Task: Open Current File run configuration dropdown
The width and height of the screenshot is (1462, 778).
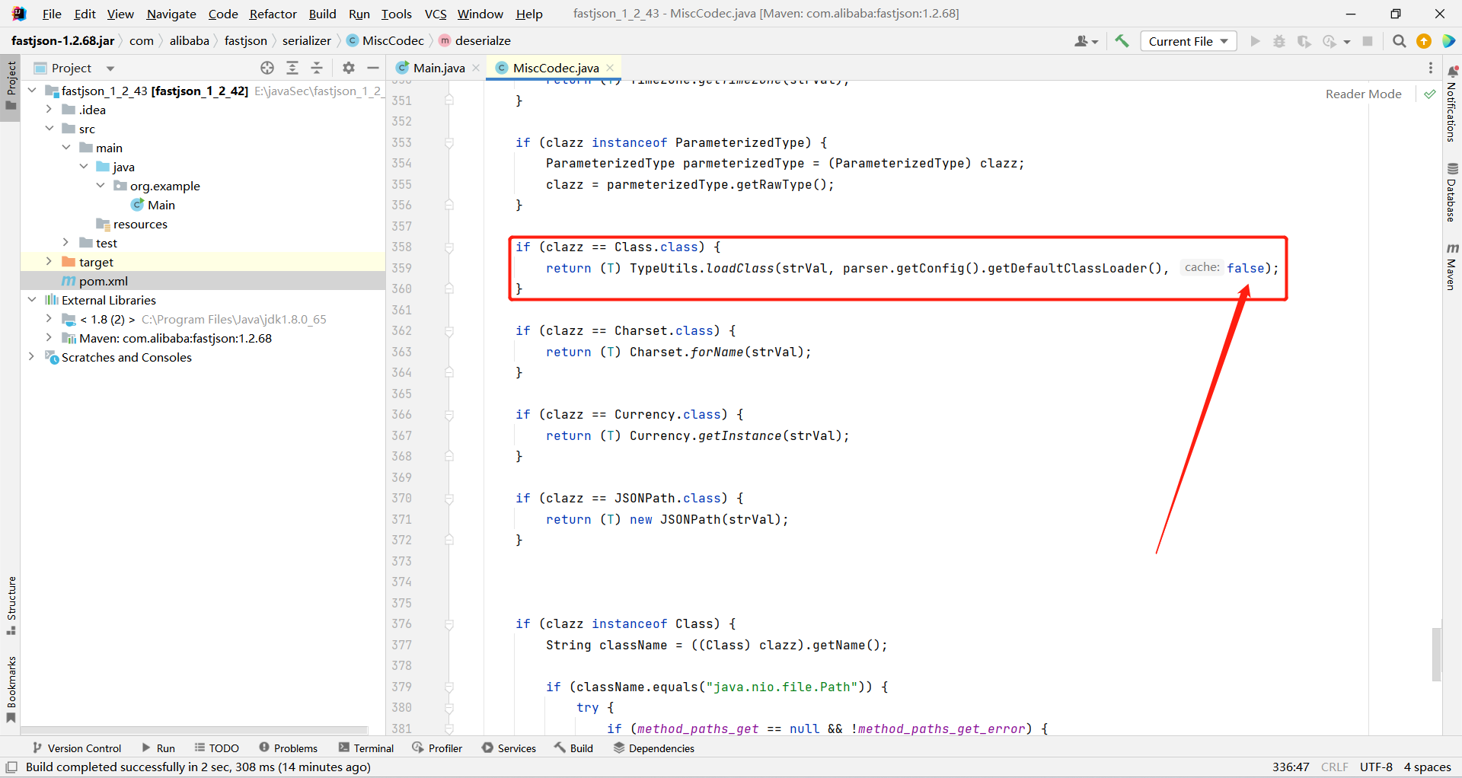Action: click(x=1188, y=41)
